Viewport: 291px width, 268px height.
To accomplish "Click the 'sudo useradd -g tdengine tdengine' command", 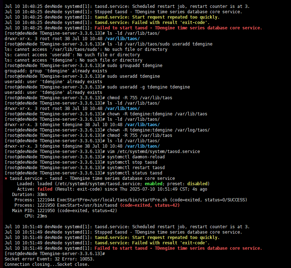I will [x=148, y=87].
